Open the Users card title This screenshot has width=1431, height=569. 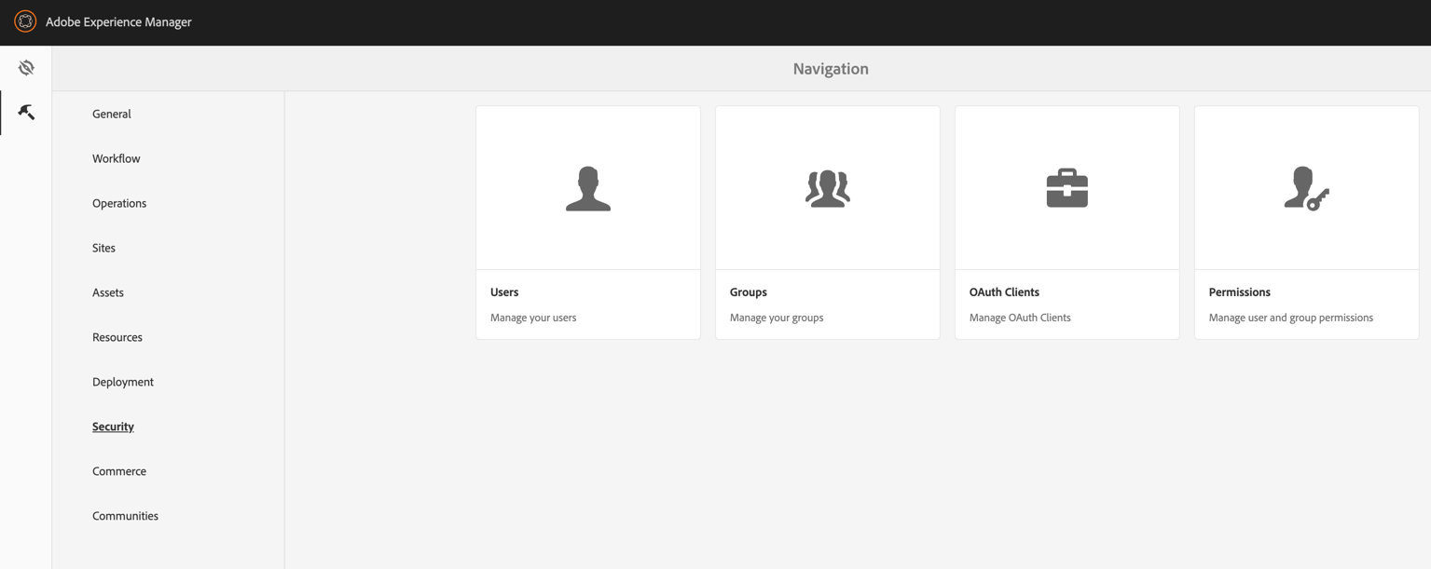(504, 292)
